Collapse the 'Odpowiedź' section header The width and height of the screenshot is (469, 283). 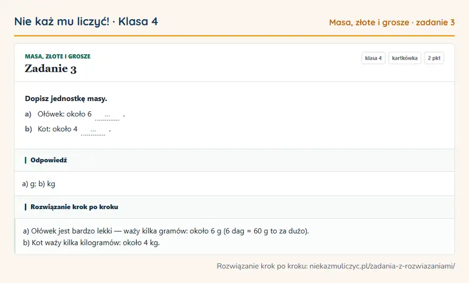(234, 160)
